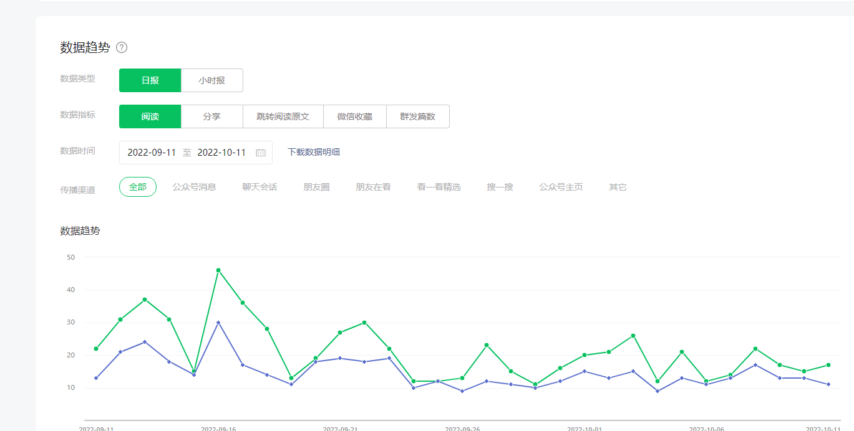The height and width of the screenshot is (431, 854).
Task: Click the end date 2022-10-11
Action: (x=221, y=153)
